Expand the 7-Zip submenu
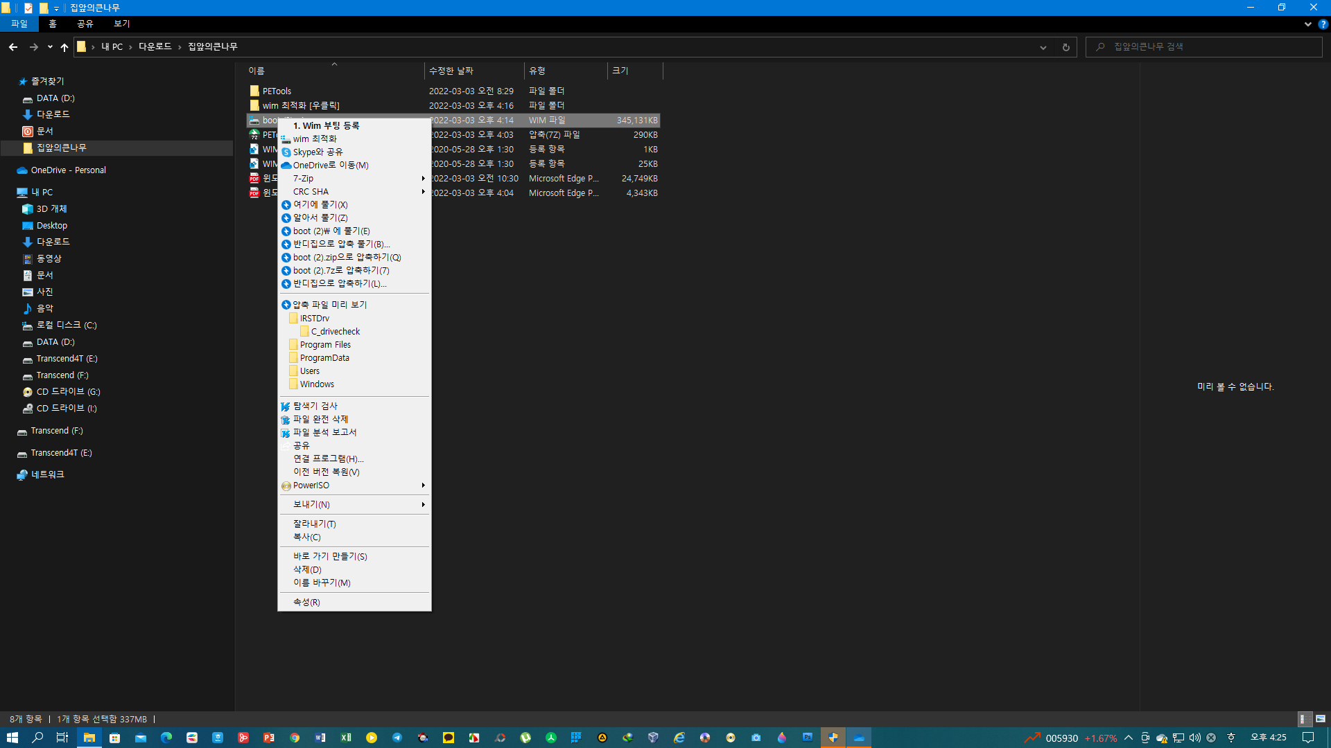This screenshot has width=1331, height=748. 354,178
